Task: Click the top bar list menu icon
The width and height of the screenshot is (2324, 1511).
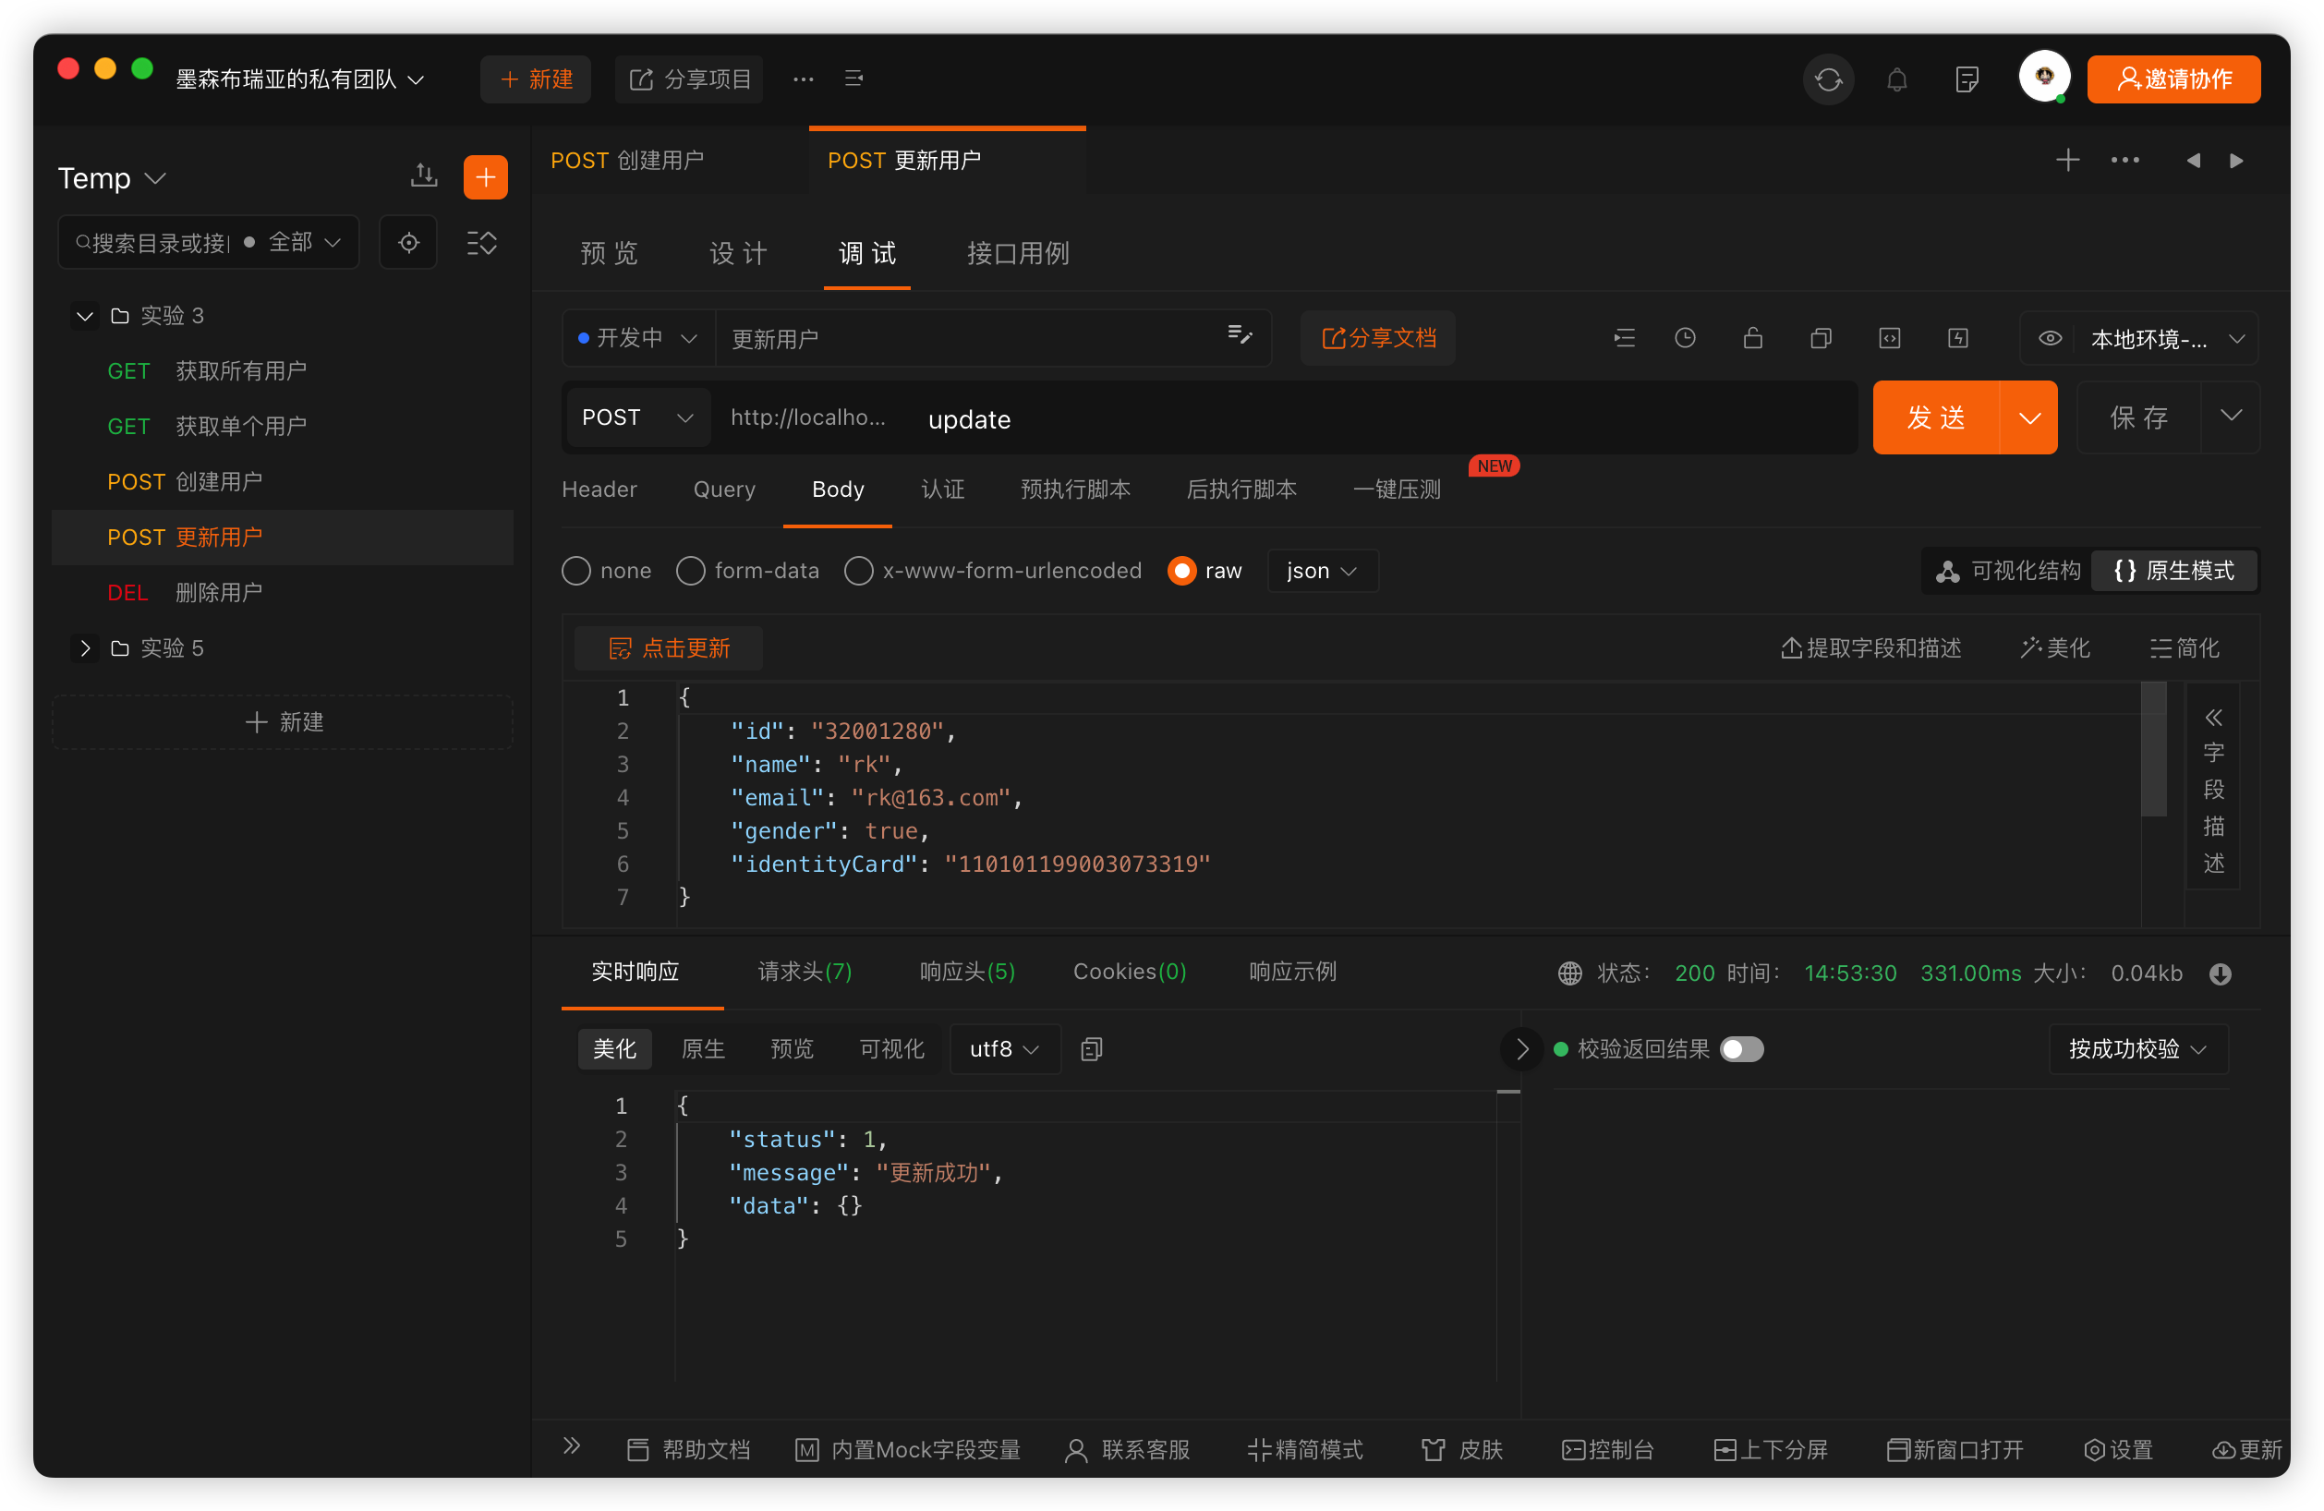Action: (853, 79)
